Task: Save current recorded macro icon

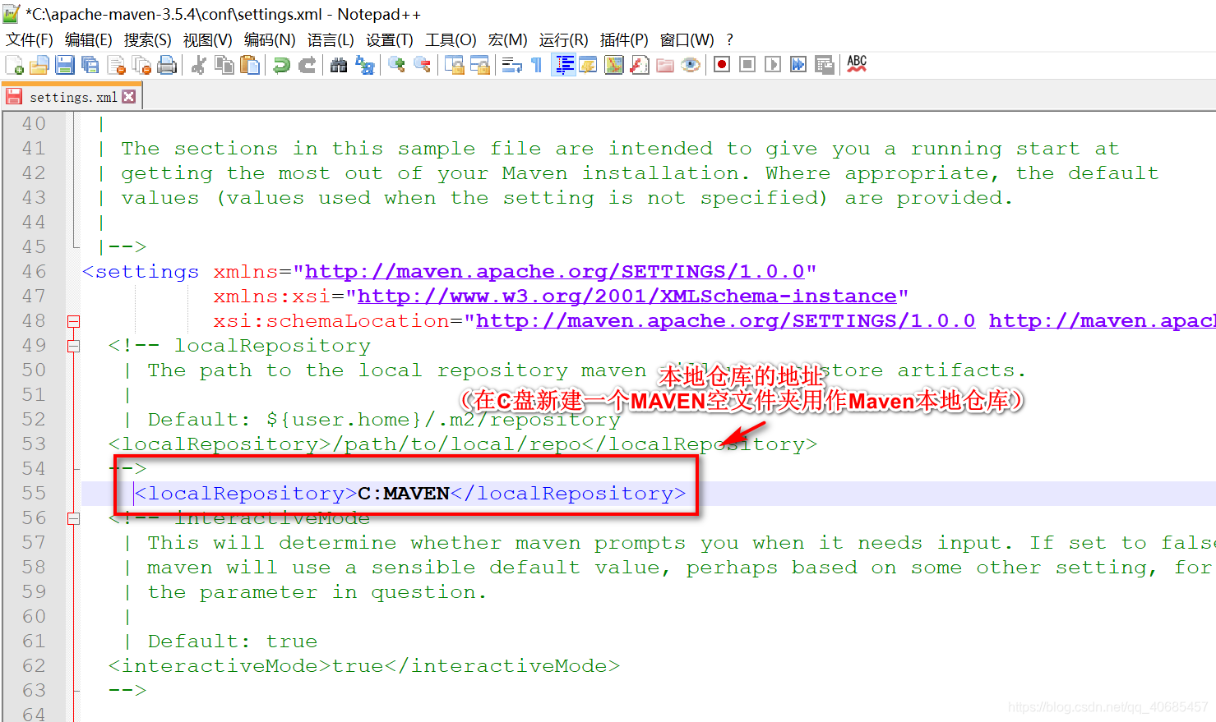Action: point(824,65)
